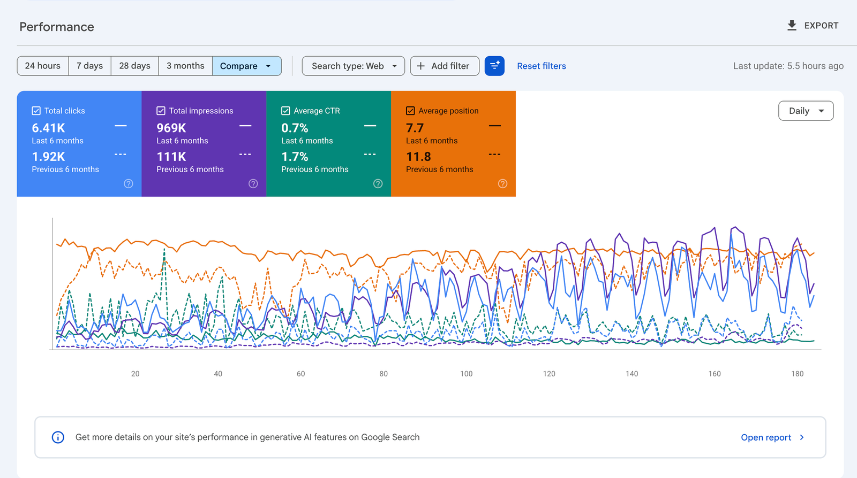Select the 28 days date range
The width and height of the screenshot is (857, 478).
coord(134,66)
